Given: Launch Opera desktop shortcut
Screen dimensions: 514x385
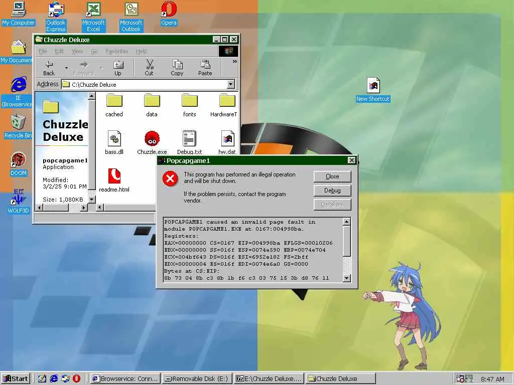Looking at the screenshot, I should click(x=169, y=14).
